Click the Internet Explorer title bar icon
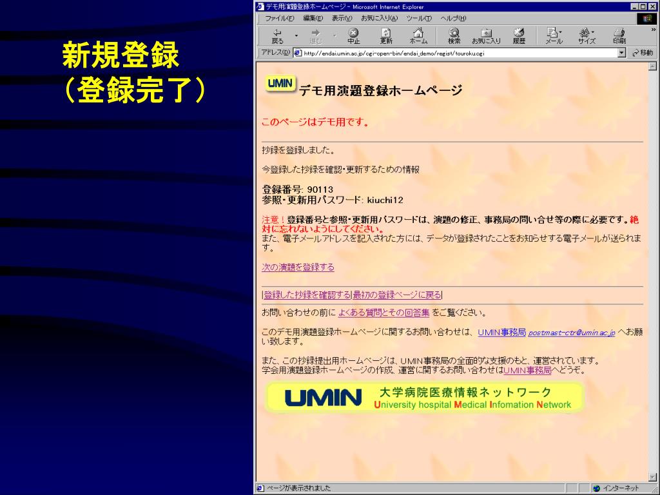This screenshot has height=495, width=660. (260, 6)
